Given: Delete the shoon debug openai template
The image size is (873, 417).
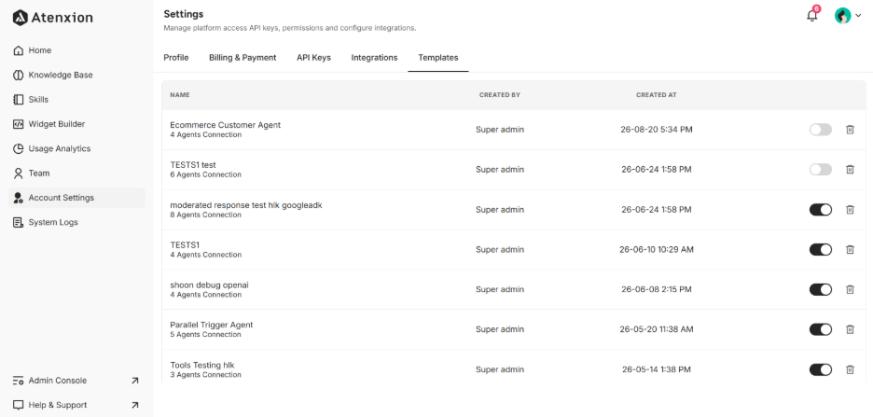Looking at the screenshot, I should point(850,289).
